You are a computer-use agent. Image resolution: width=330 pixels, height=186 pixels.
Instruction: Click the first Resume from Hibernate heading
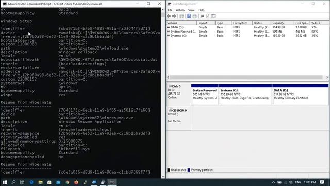[x=26, y=102]
